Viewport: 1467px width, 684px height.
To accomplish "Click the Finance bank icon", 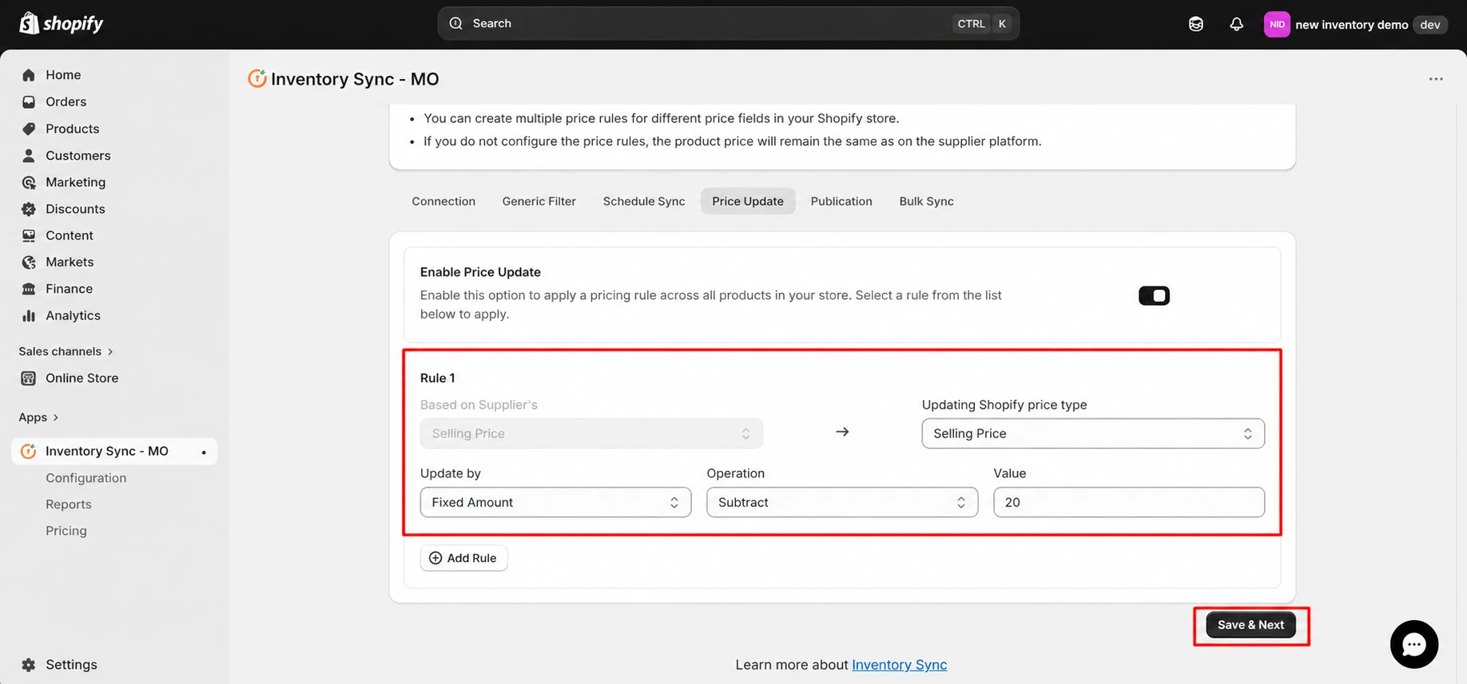I will click(x=29, y=289).
